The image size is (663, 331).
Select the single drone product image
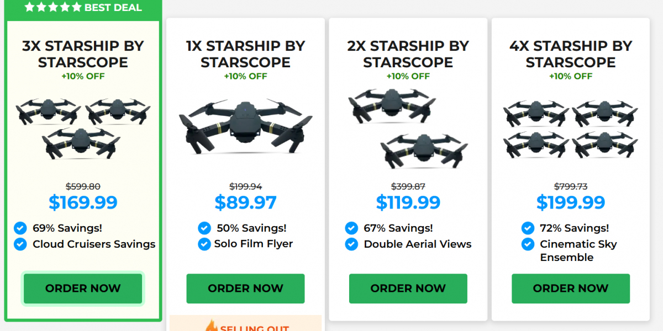pos(245,127)
